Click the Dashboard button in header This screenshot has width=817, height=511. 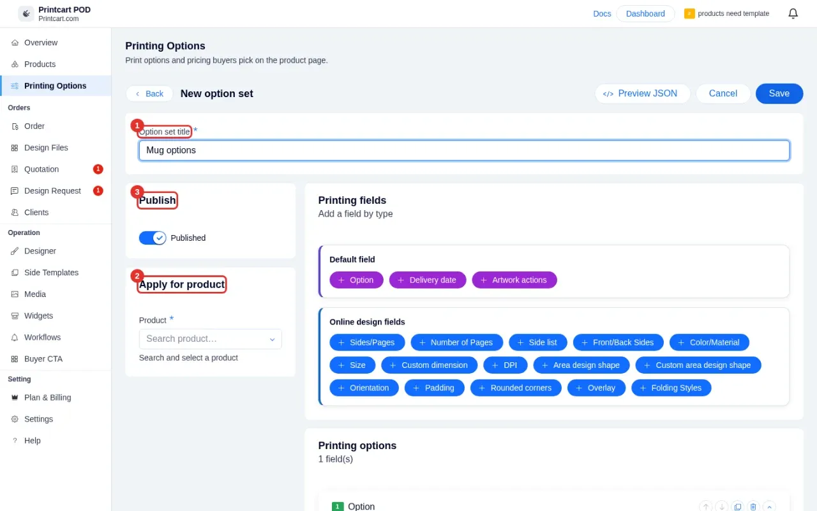[x=645, y=13]
